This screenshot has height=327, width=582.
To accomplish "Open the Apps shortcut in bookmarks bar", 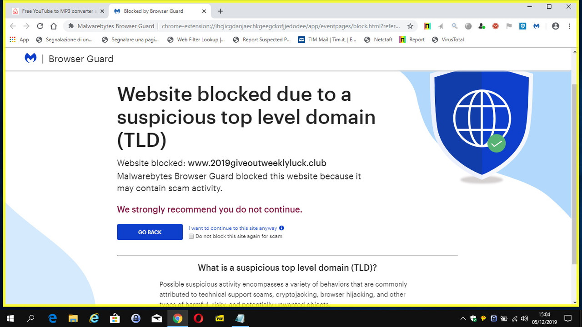I will point(19,40).
